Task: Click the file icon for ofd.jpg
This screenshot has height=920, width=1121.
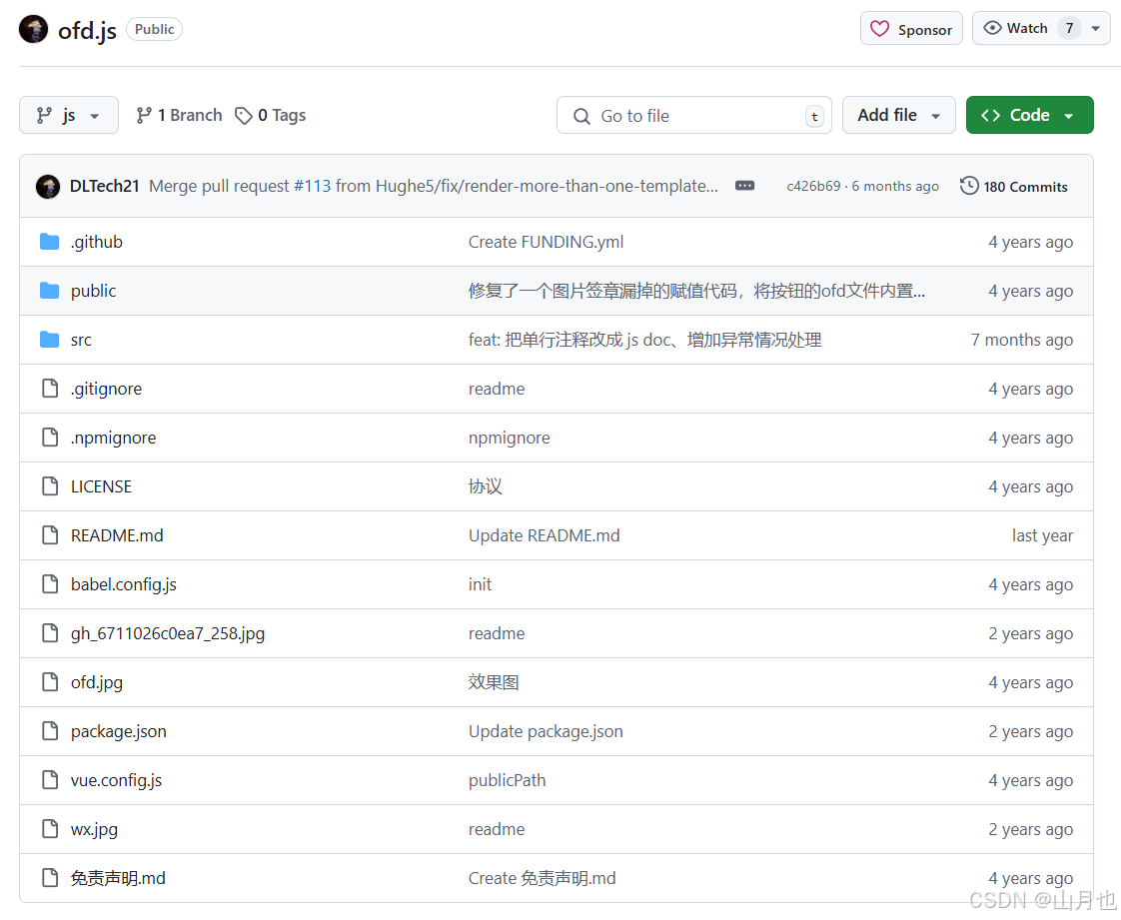Action: point(50,682)
